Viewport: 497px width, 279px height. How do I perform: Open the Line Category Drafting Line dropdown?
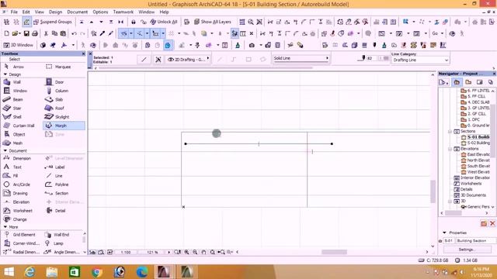pyautogui.click(x=420, y=60)
